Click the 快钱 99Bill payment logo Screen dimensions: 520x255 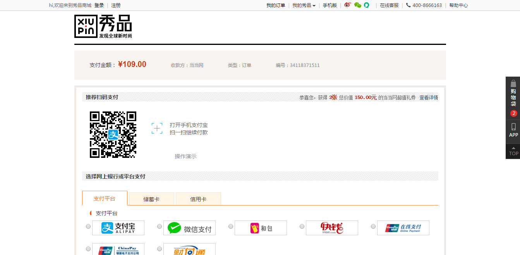[x=332, y=228]
